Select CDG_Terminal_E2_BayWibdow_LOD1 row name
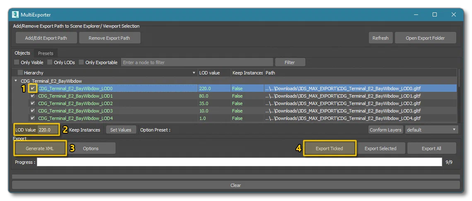This screenshot has height=201, width=472. tap(75, 96)
